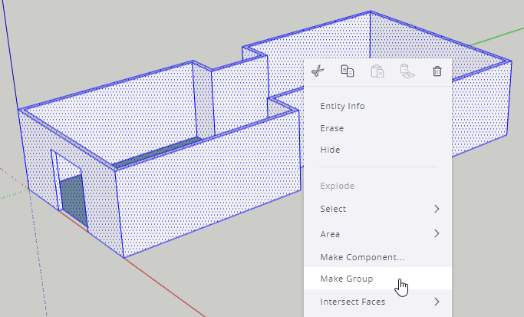
Task: Click the Cut scissors icon
Action: tap(318, 71)
